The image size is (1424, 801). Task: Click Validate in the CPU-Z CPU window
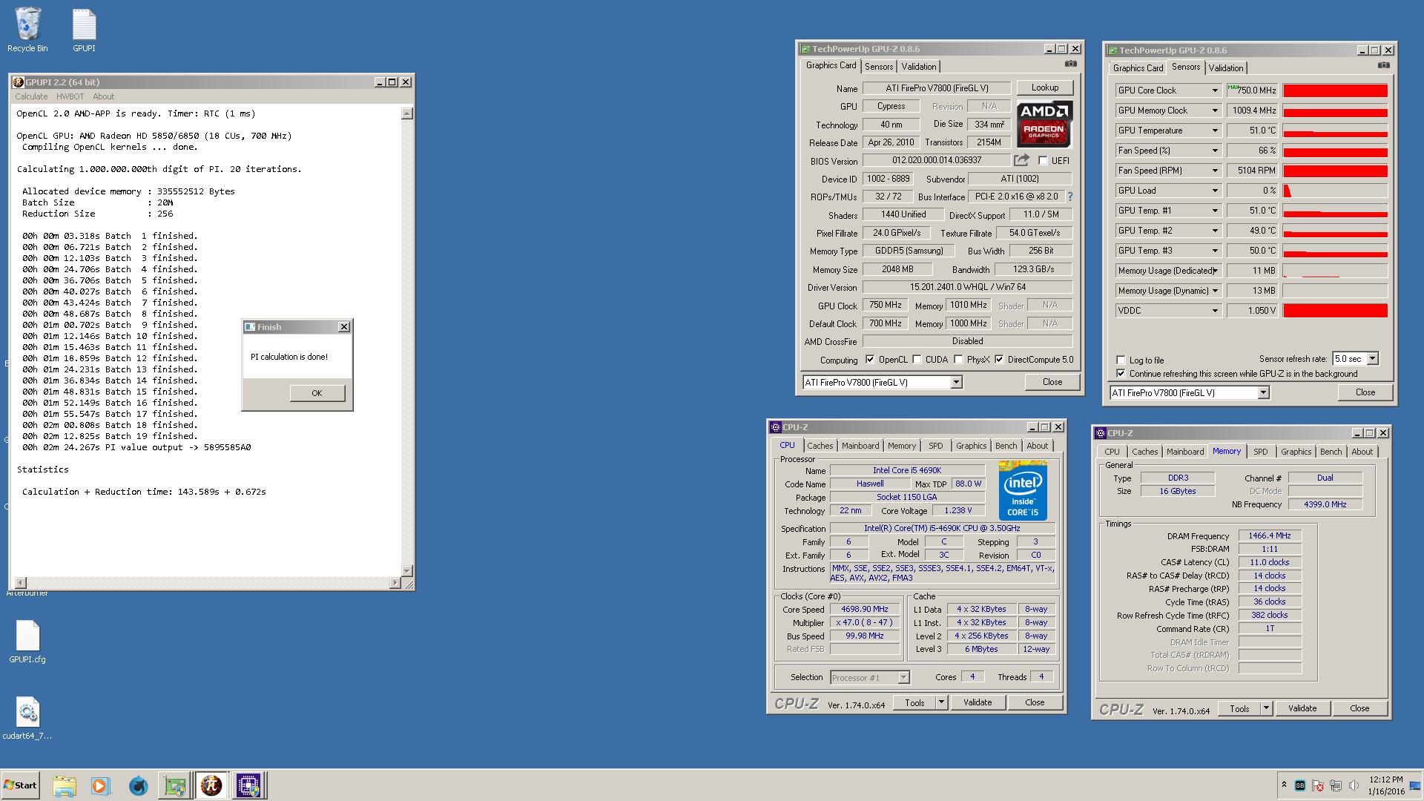click(x=977, y=702)
